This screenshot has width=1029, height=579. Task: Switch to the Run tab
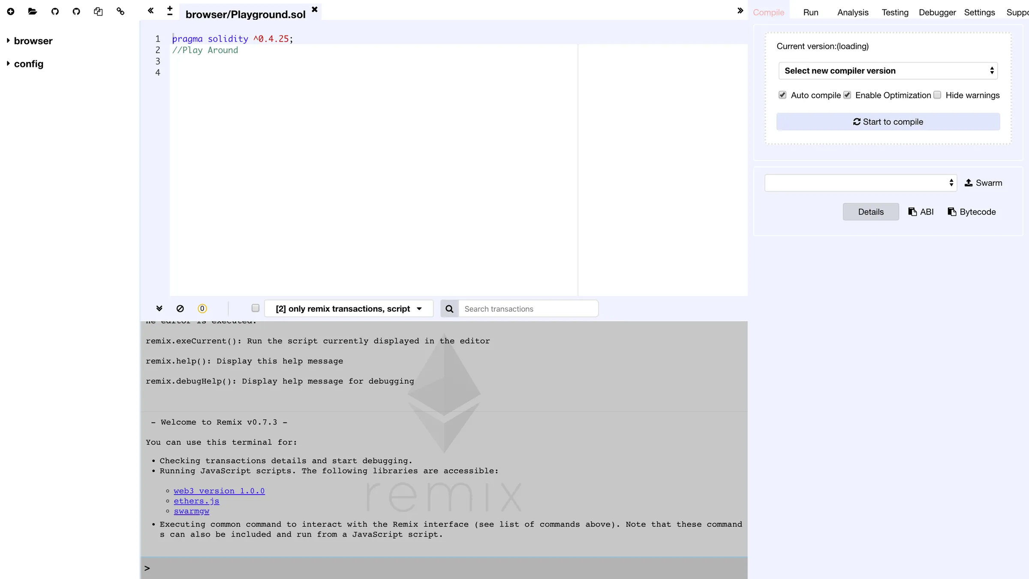point(810,12)
